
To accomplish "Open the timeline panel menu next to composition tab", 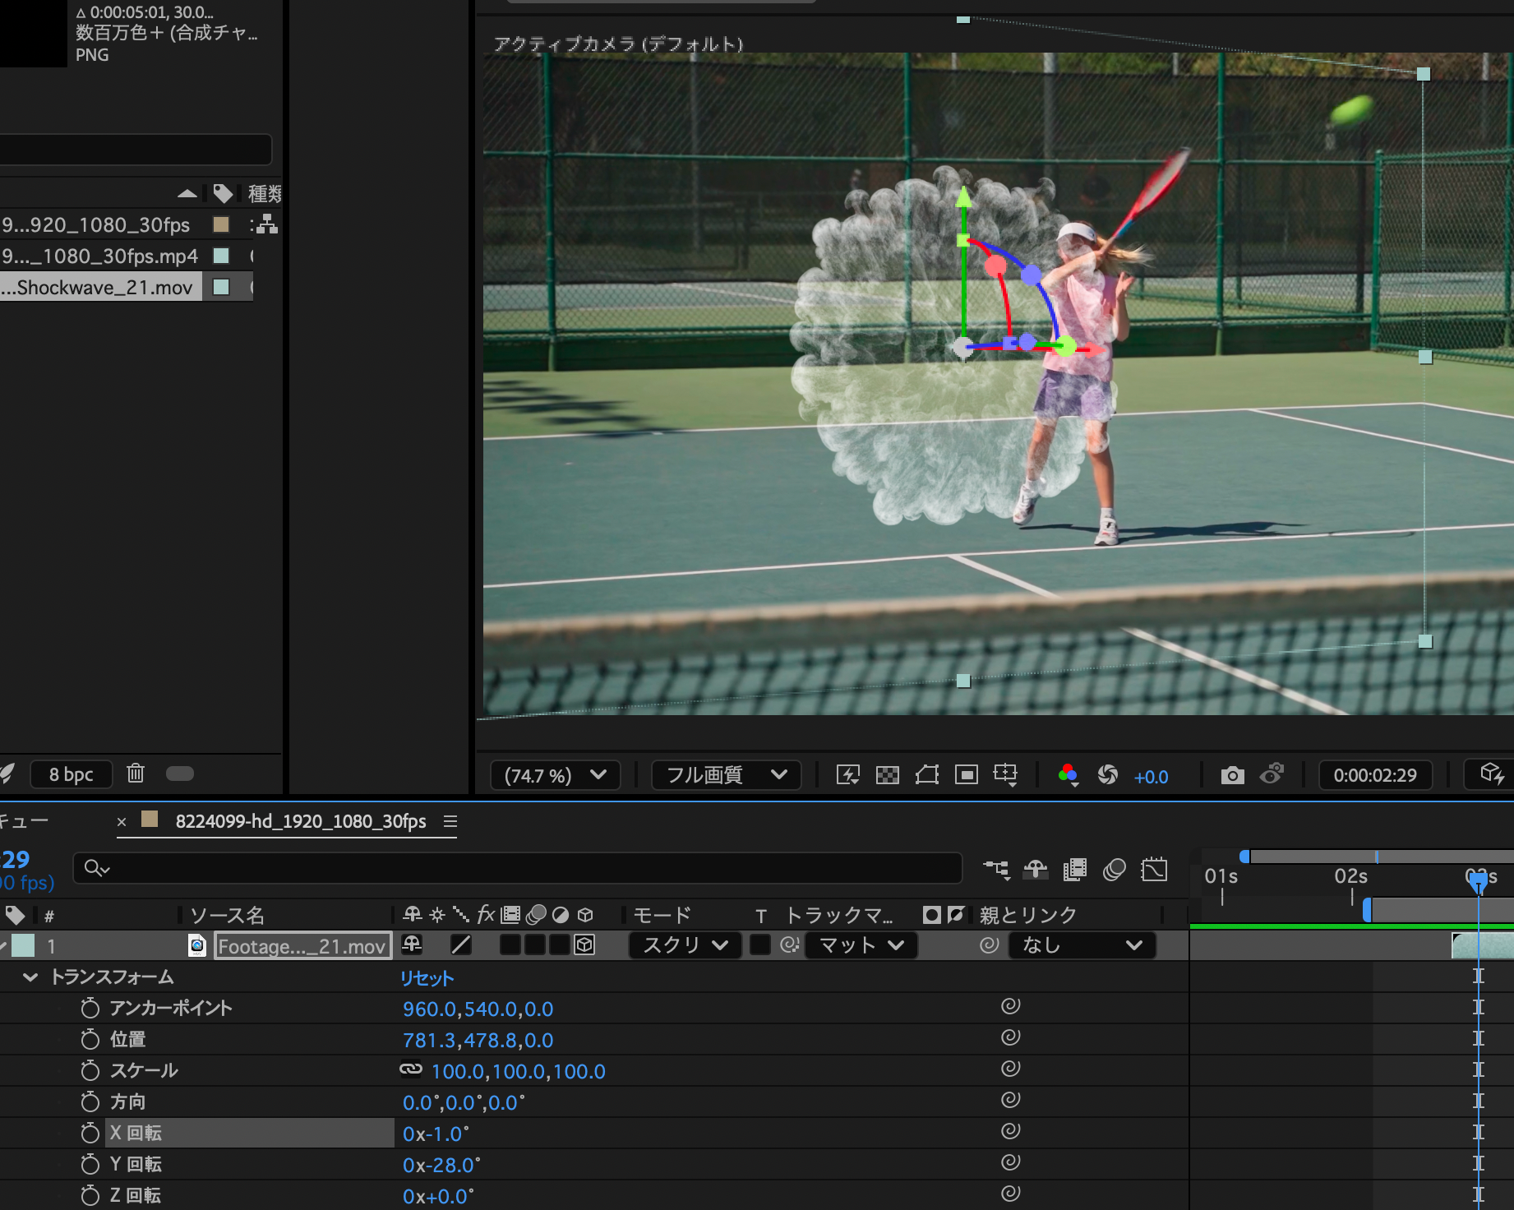I will 450,821.
